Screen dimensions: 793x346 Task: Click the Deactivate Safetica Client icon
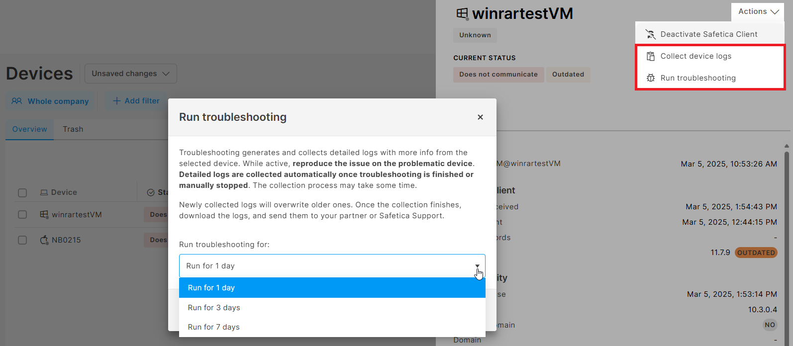(650, 34)
